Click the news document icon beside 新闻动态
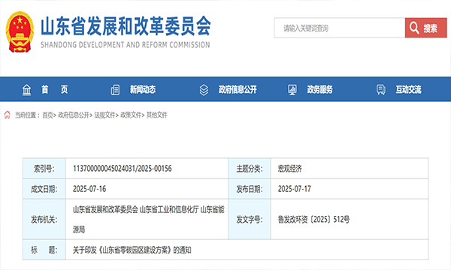Viewport: 451px width, 270px height. coord(115,90)
